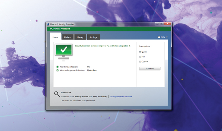The image size is (222, 131).
Task: Expand the Help dropdown arrow
Action: click(167, 37)
